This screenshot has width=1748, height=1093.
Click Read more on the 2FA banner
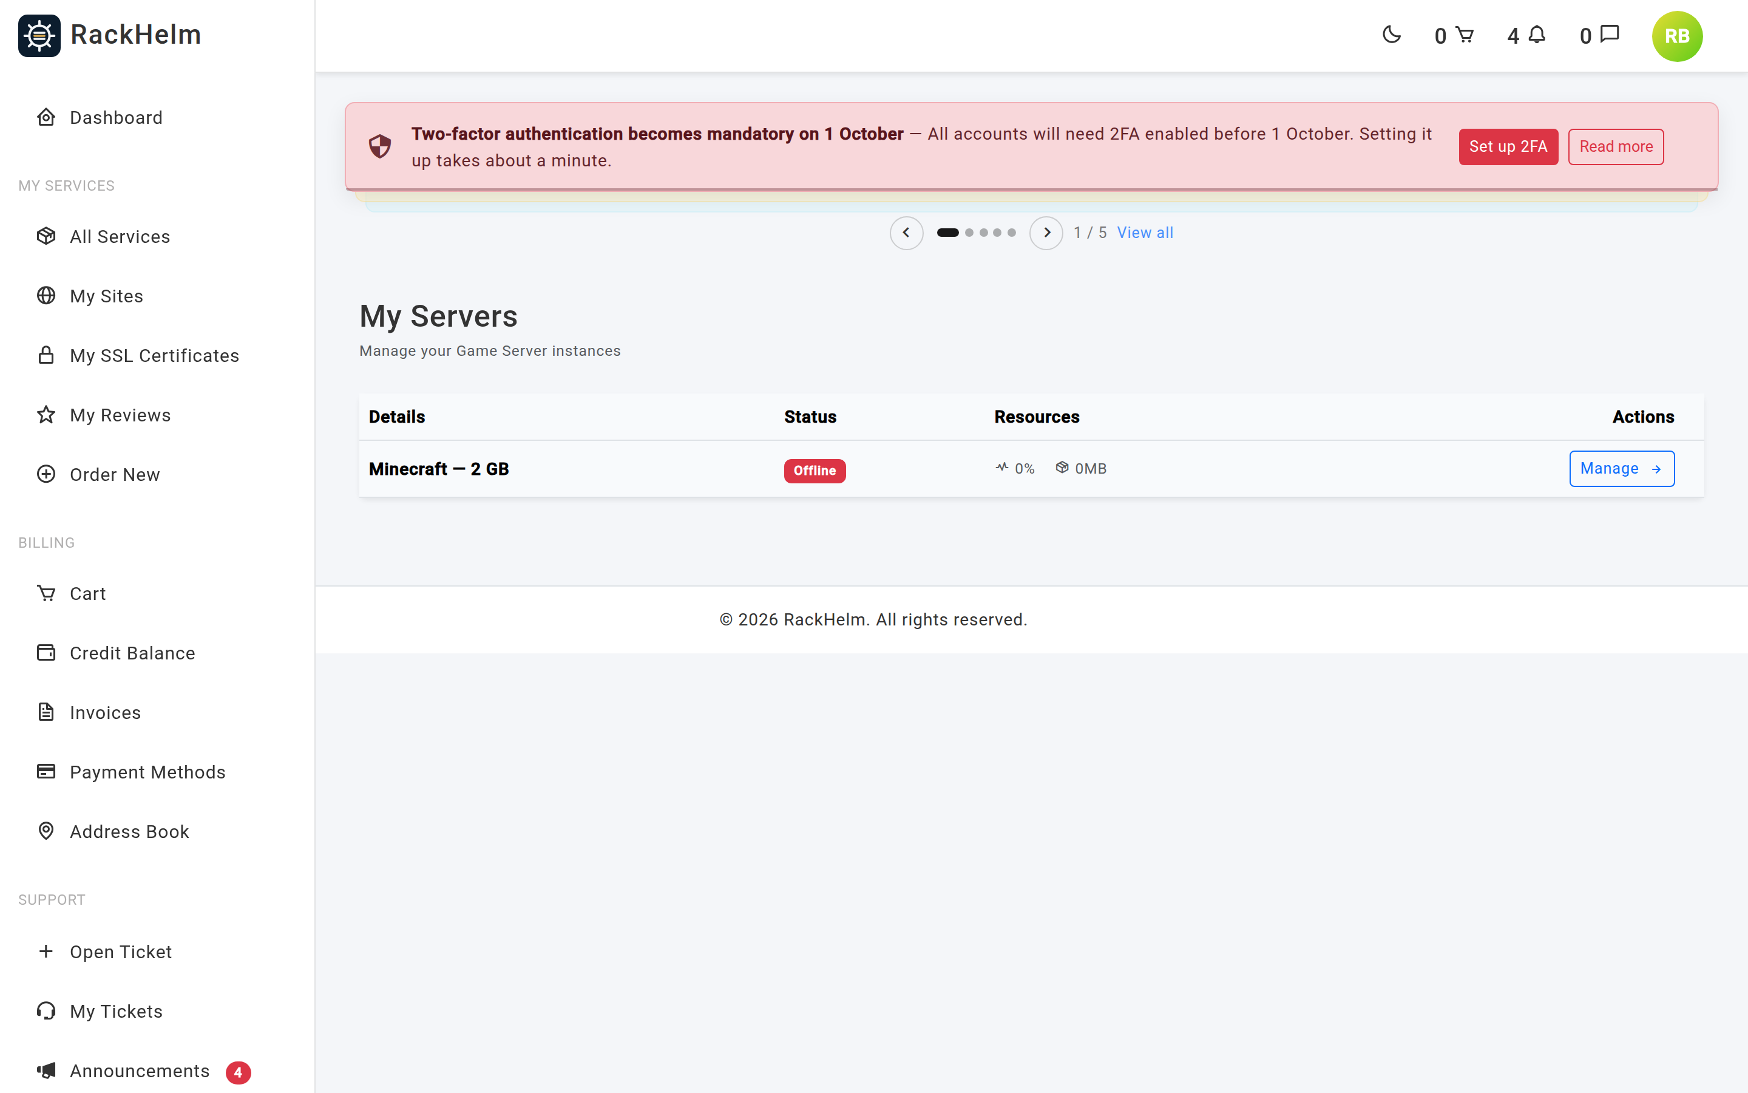pyautogui.click(x=1616, y=147)
